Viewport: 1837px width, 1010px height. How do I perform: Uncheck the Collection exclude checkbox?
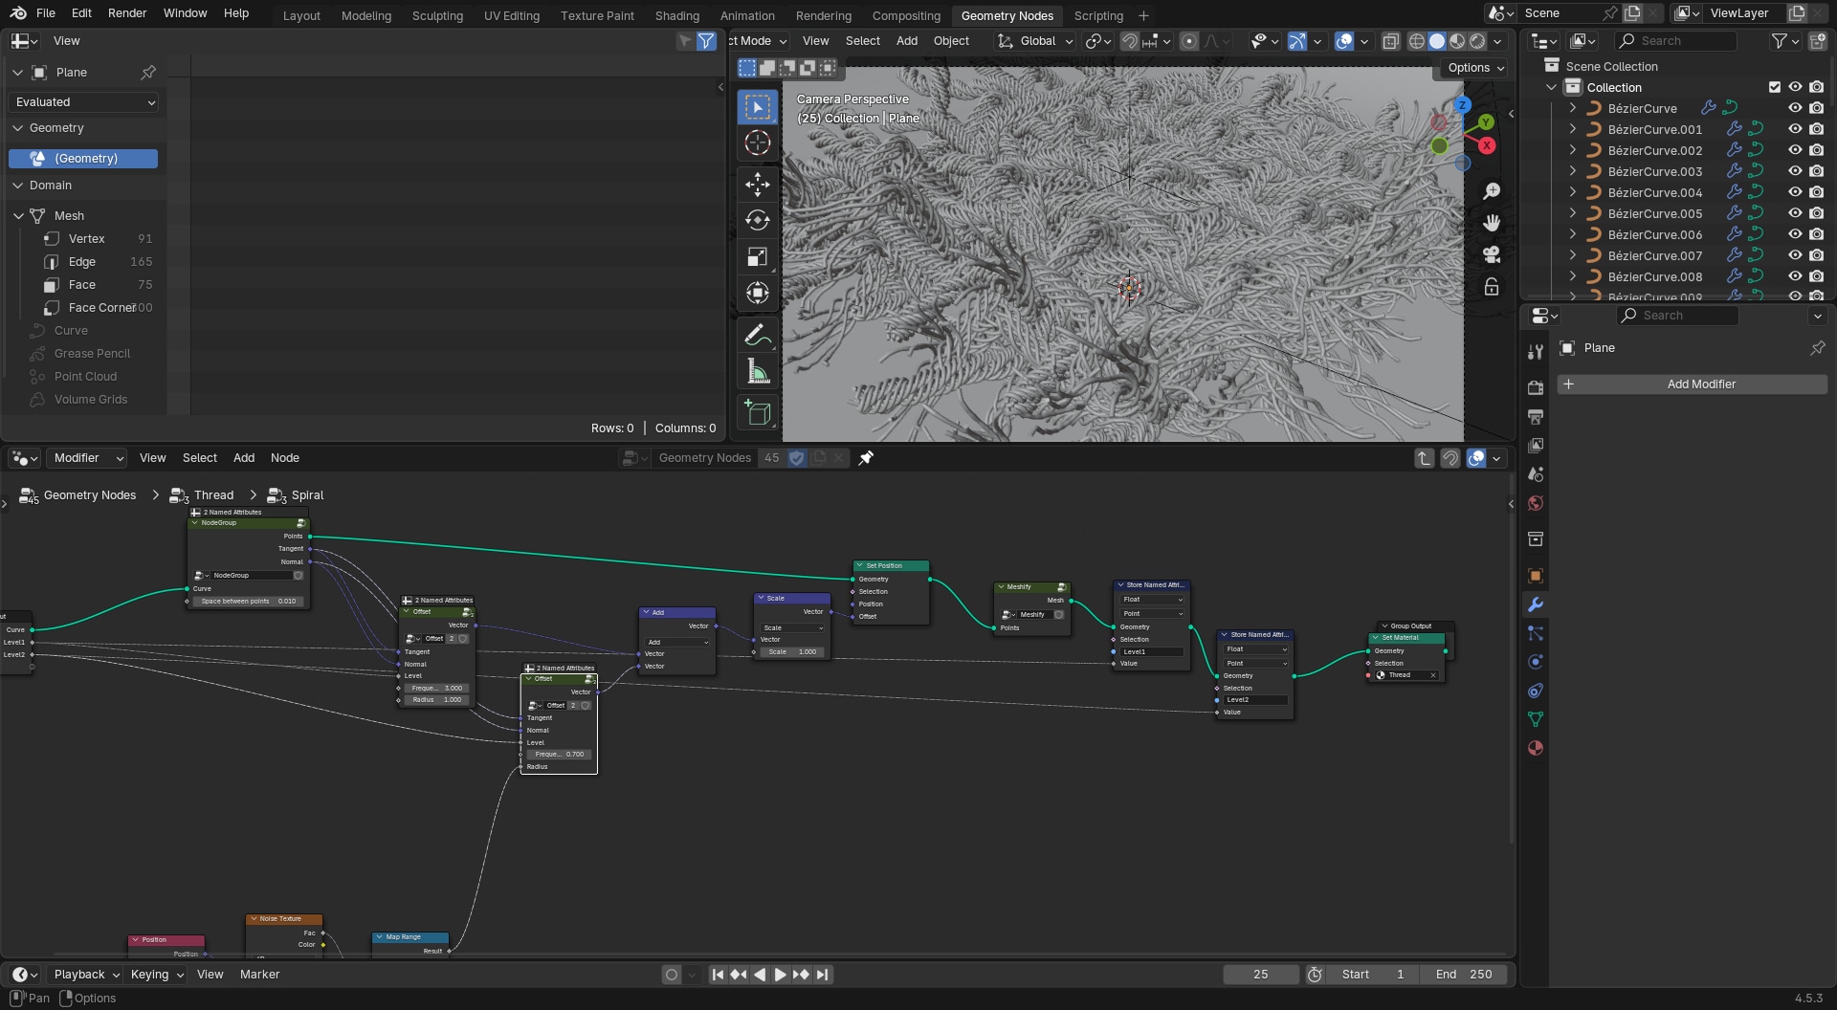(1775, 87)
